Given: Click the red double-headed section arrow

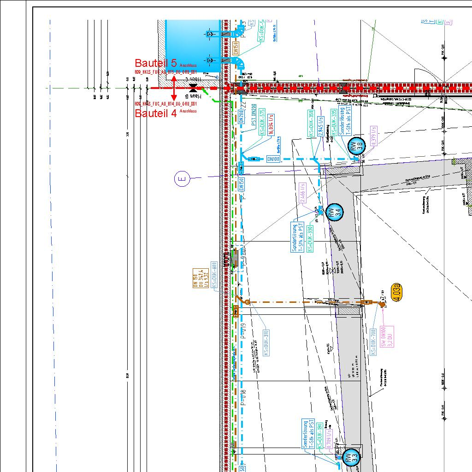Looking at the screenshot, I should click(x=174, y=88).
